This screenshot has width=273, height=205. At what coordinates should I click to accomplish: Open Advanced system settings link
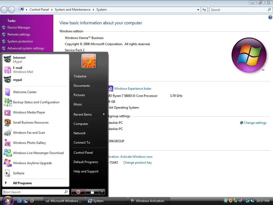point(26,48)
